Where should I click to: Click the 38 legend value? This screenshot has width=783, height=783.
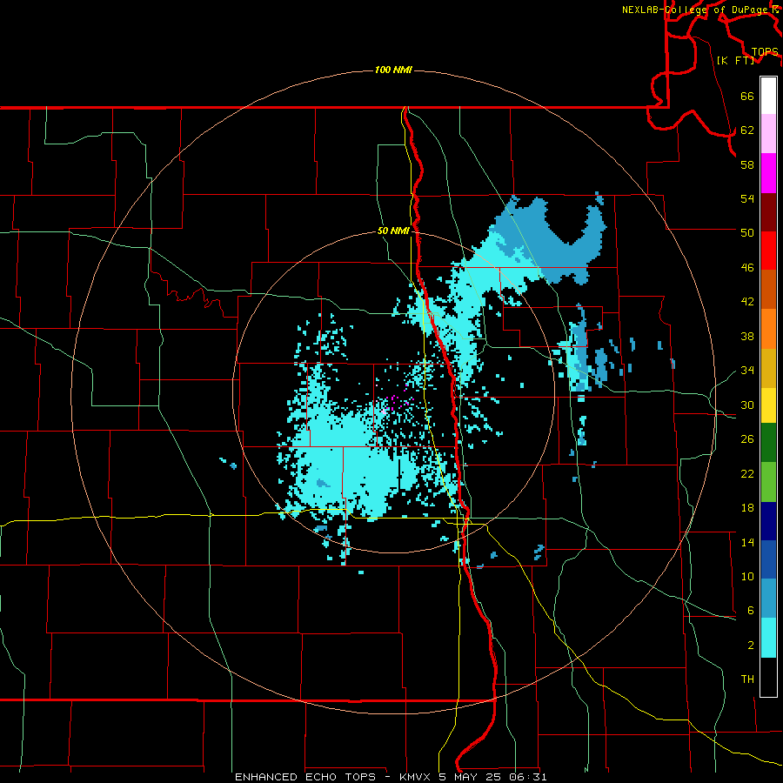click(x=747, y=336)
